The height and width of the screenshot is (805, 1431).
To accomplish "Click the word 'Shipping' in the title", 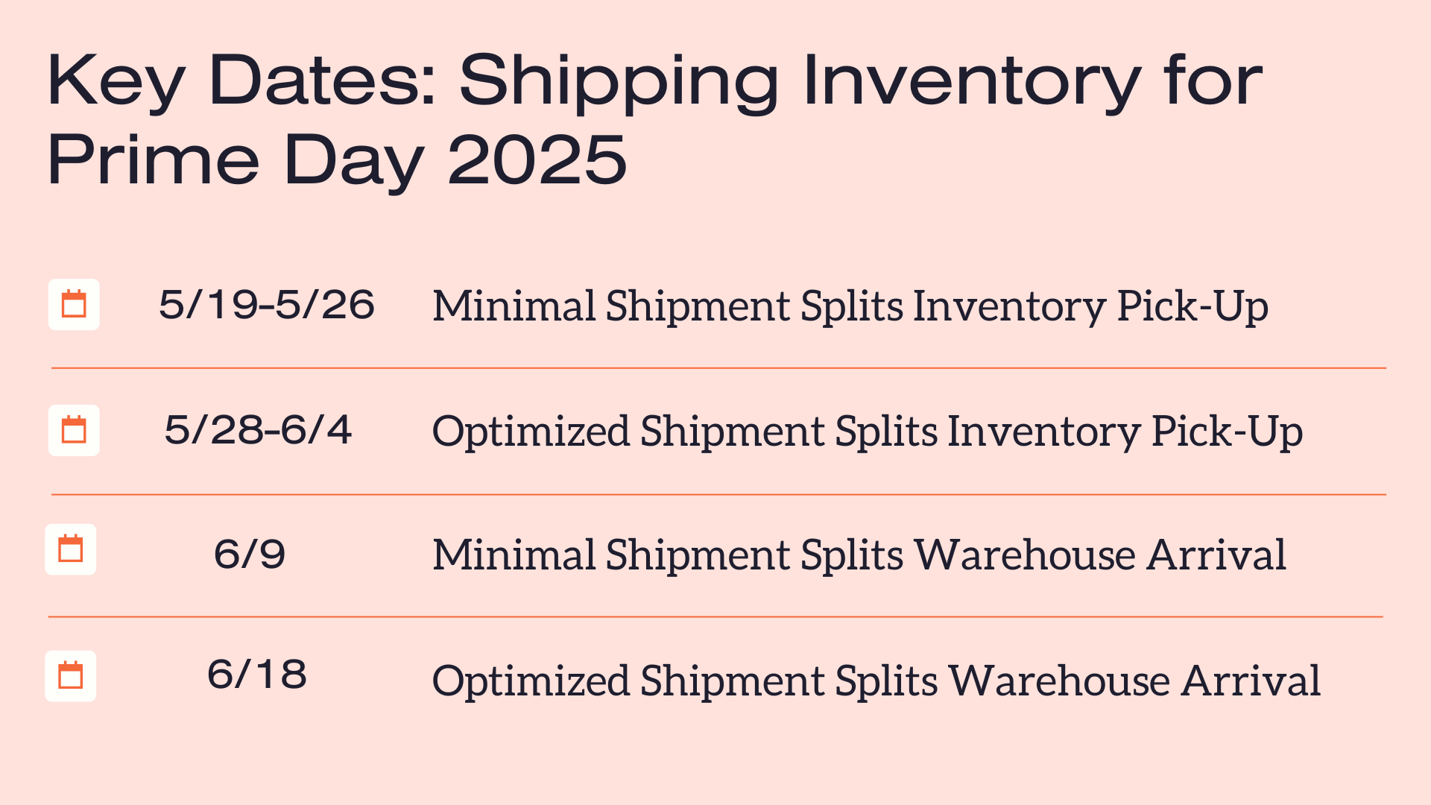I will 619,83.
